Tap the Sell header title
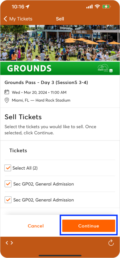This screenshot has height=258, width=120. click(x=60, y=19)
